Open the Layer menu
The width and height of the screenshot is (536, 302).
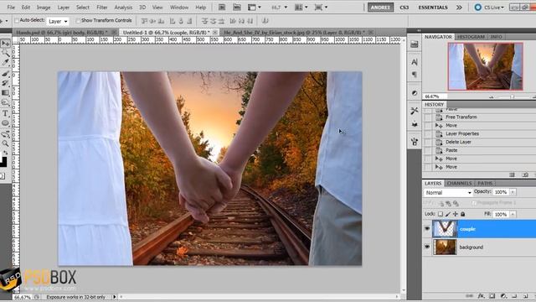click(64, 8)
